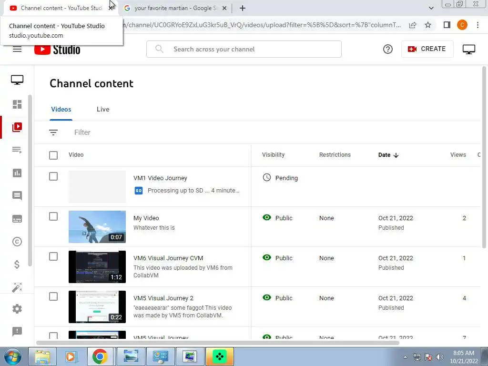Expand the Chrome tab search dropdown arrow
488x366 pixels.
[431, 8]
